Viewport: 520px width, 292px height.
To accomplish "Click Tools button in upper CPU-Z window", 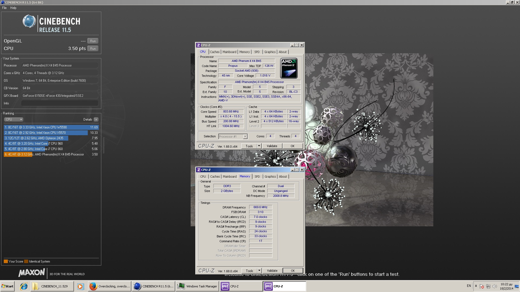I will tap(249, 146).
